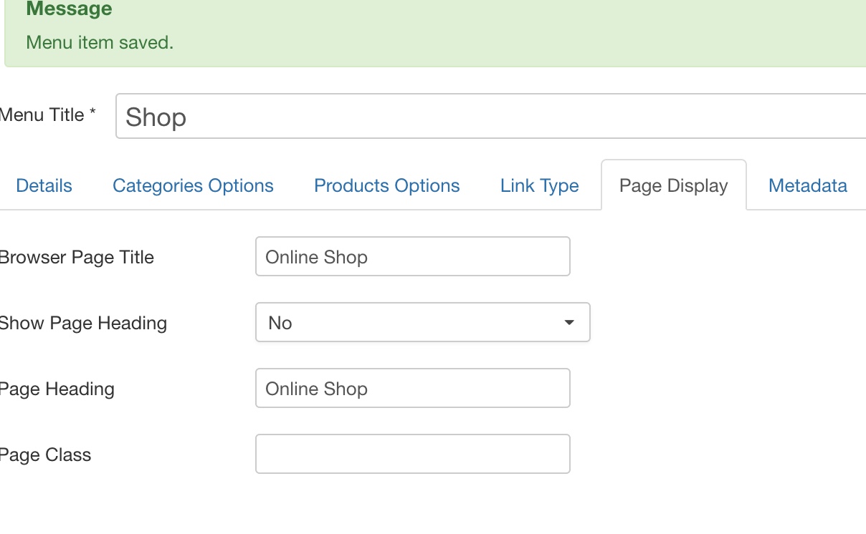Switch to the Categories Options tab
Screen dimensions: 866x534
point(193,186)
